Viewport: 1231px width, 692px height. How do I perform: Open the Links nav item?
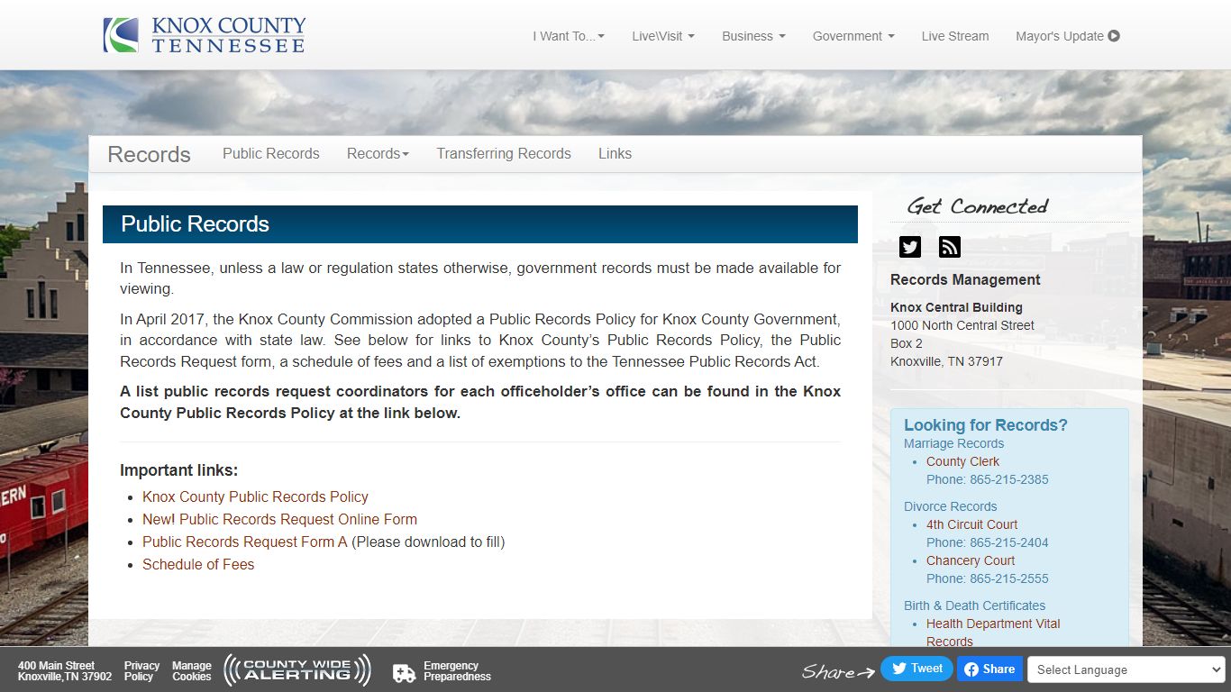[x=615, y=153]
